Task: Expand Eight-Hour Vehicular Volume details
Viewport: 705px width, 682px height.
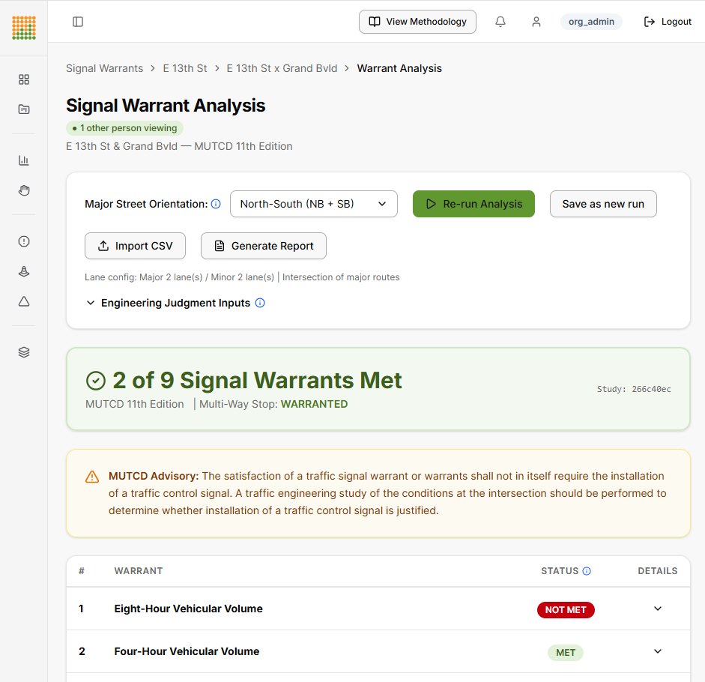Action: (657, 609)
